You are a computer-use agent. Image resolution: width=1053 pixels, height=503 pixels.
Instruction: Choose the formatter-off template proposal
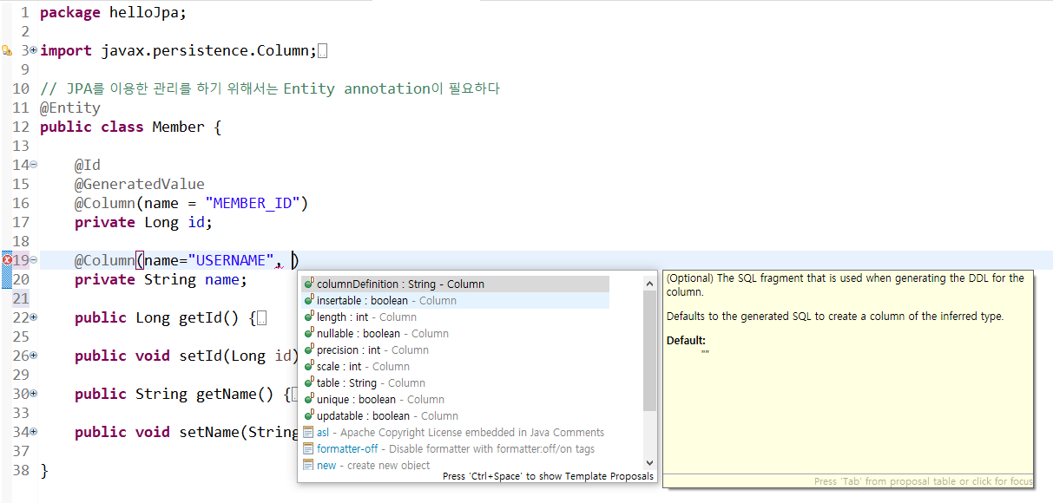tap(456, 449)
